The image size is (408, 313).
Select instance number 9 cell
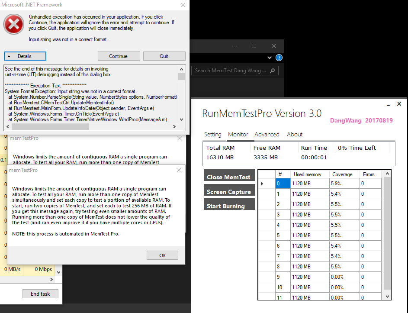[x=283, y=277]
